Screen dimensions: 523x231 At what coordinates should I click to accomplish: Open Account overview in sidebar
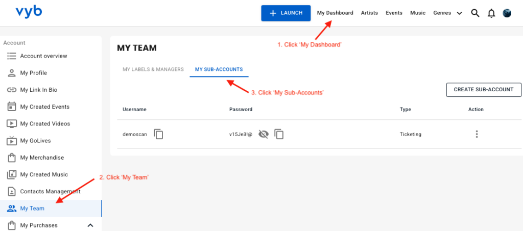43,56
